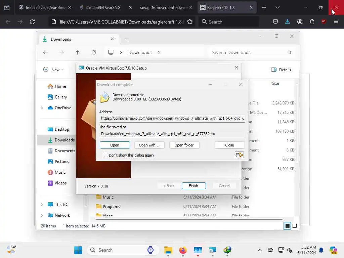The width and height of the screenshot is (344, 258).
Task: Click the saved file path field
Action: (x=172, y=134)
